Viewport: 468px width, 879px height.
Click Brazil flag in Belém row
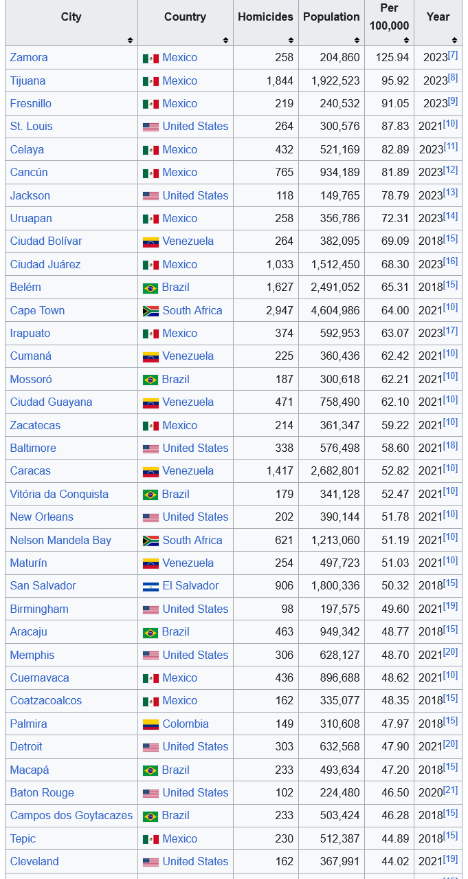(x=151, y=288)
